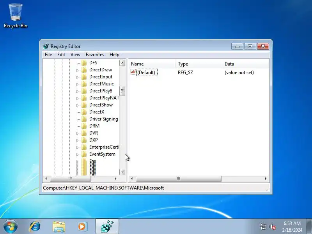The image size is (312, 234).
Task: Click the DirectPlayNATHelp folder icon
Action: click(84, 98)
